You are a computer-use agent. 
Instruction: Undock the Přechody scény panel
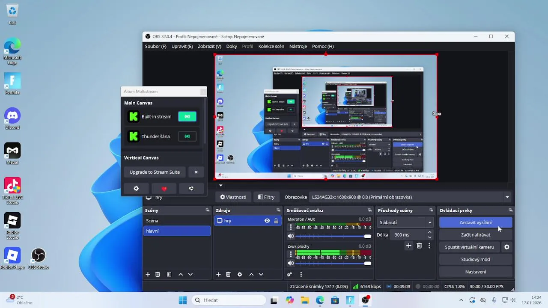(x=431, y=210)
